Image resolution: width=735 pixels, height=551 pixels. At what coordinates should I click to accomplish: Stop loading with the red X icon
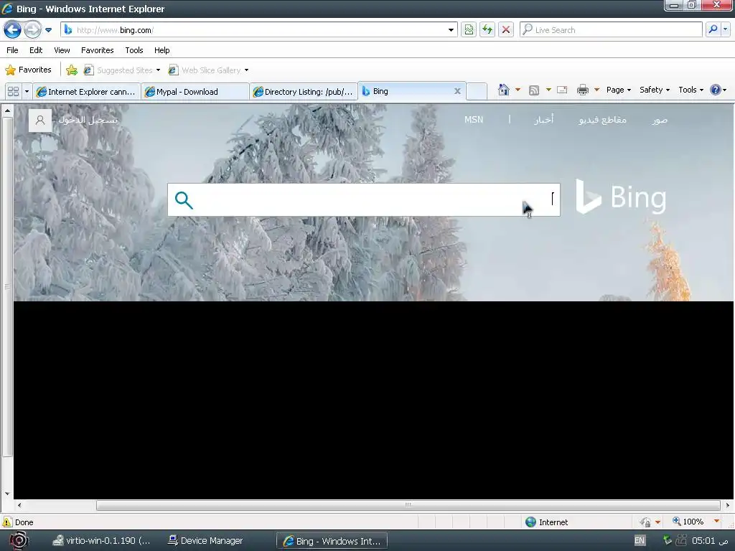pyautogui.click(x=506, y=30)
